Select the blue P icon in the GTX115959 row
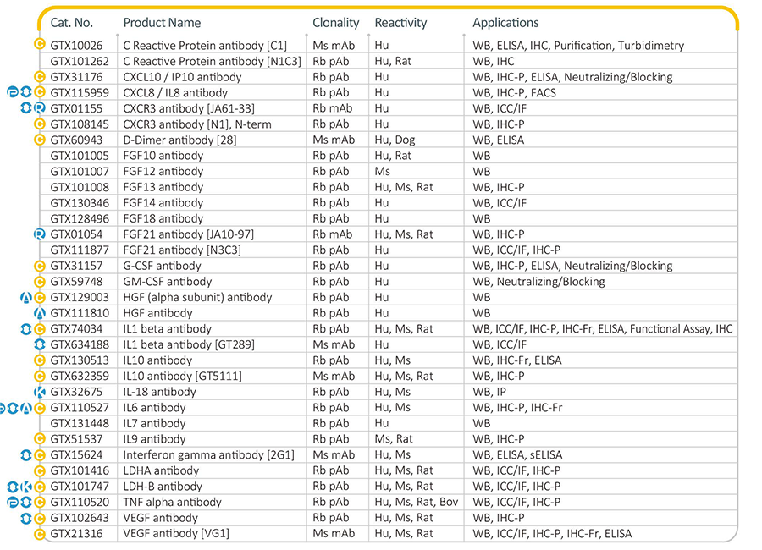 point(13,92)
